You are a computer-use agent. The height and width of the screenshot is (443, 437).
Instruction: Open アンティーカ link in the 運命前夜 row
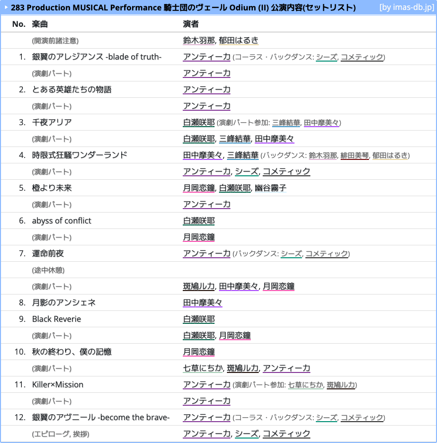pyautogui.click(x=207, y=253)
